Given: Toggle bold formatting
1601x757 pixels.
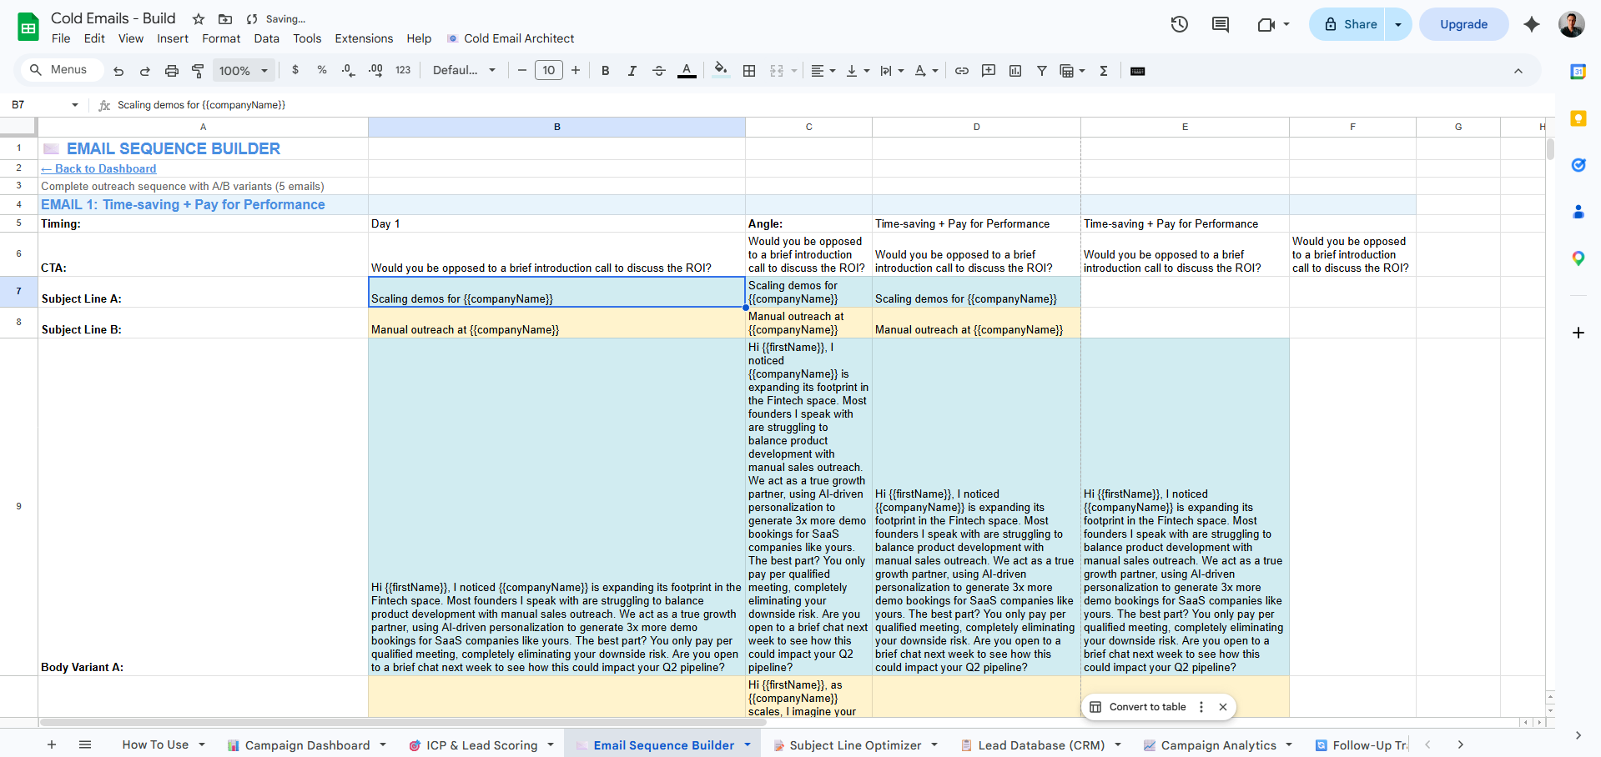Looking at the screenshot, I should tap(606, 71).
